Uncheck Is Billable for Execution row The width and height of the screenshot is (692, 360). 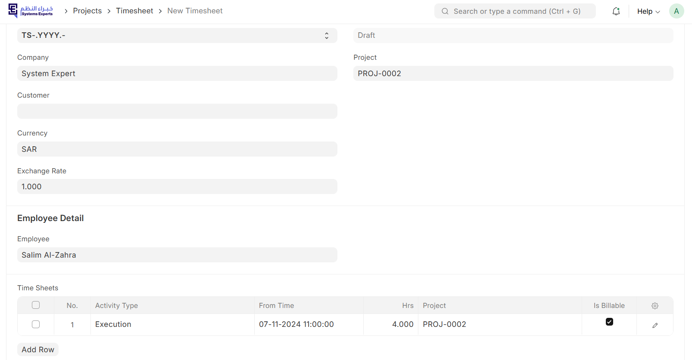pos(609,322)
